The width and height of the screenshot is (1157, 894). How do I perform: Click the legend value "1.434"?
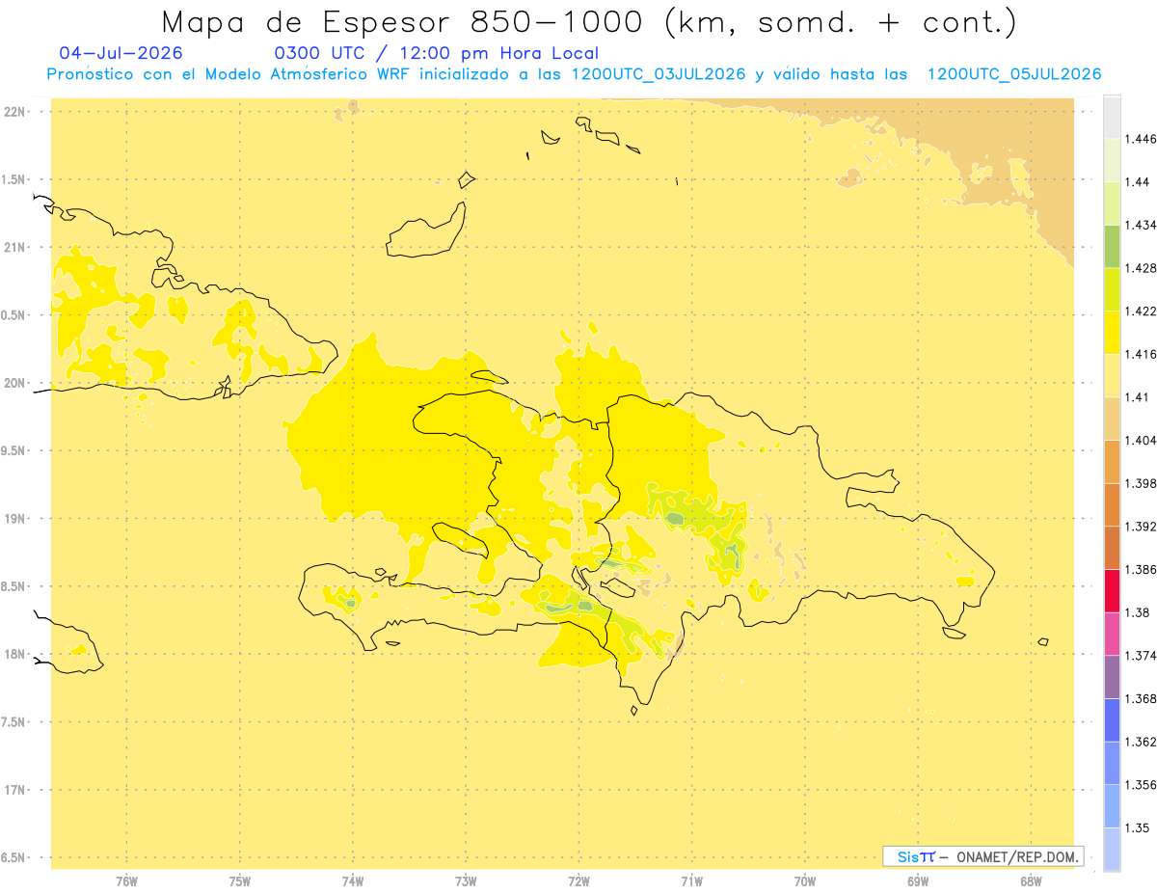click(1141, 225)
